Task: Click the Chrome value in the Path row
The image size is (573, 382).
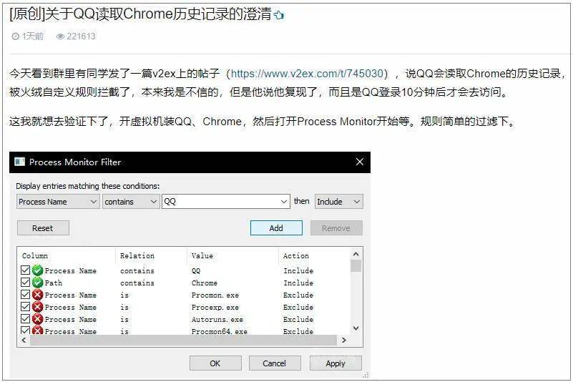Action: 205,283
